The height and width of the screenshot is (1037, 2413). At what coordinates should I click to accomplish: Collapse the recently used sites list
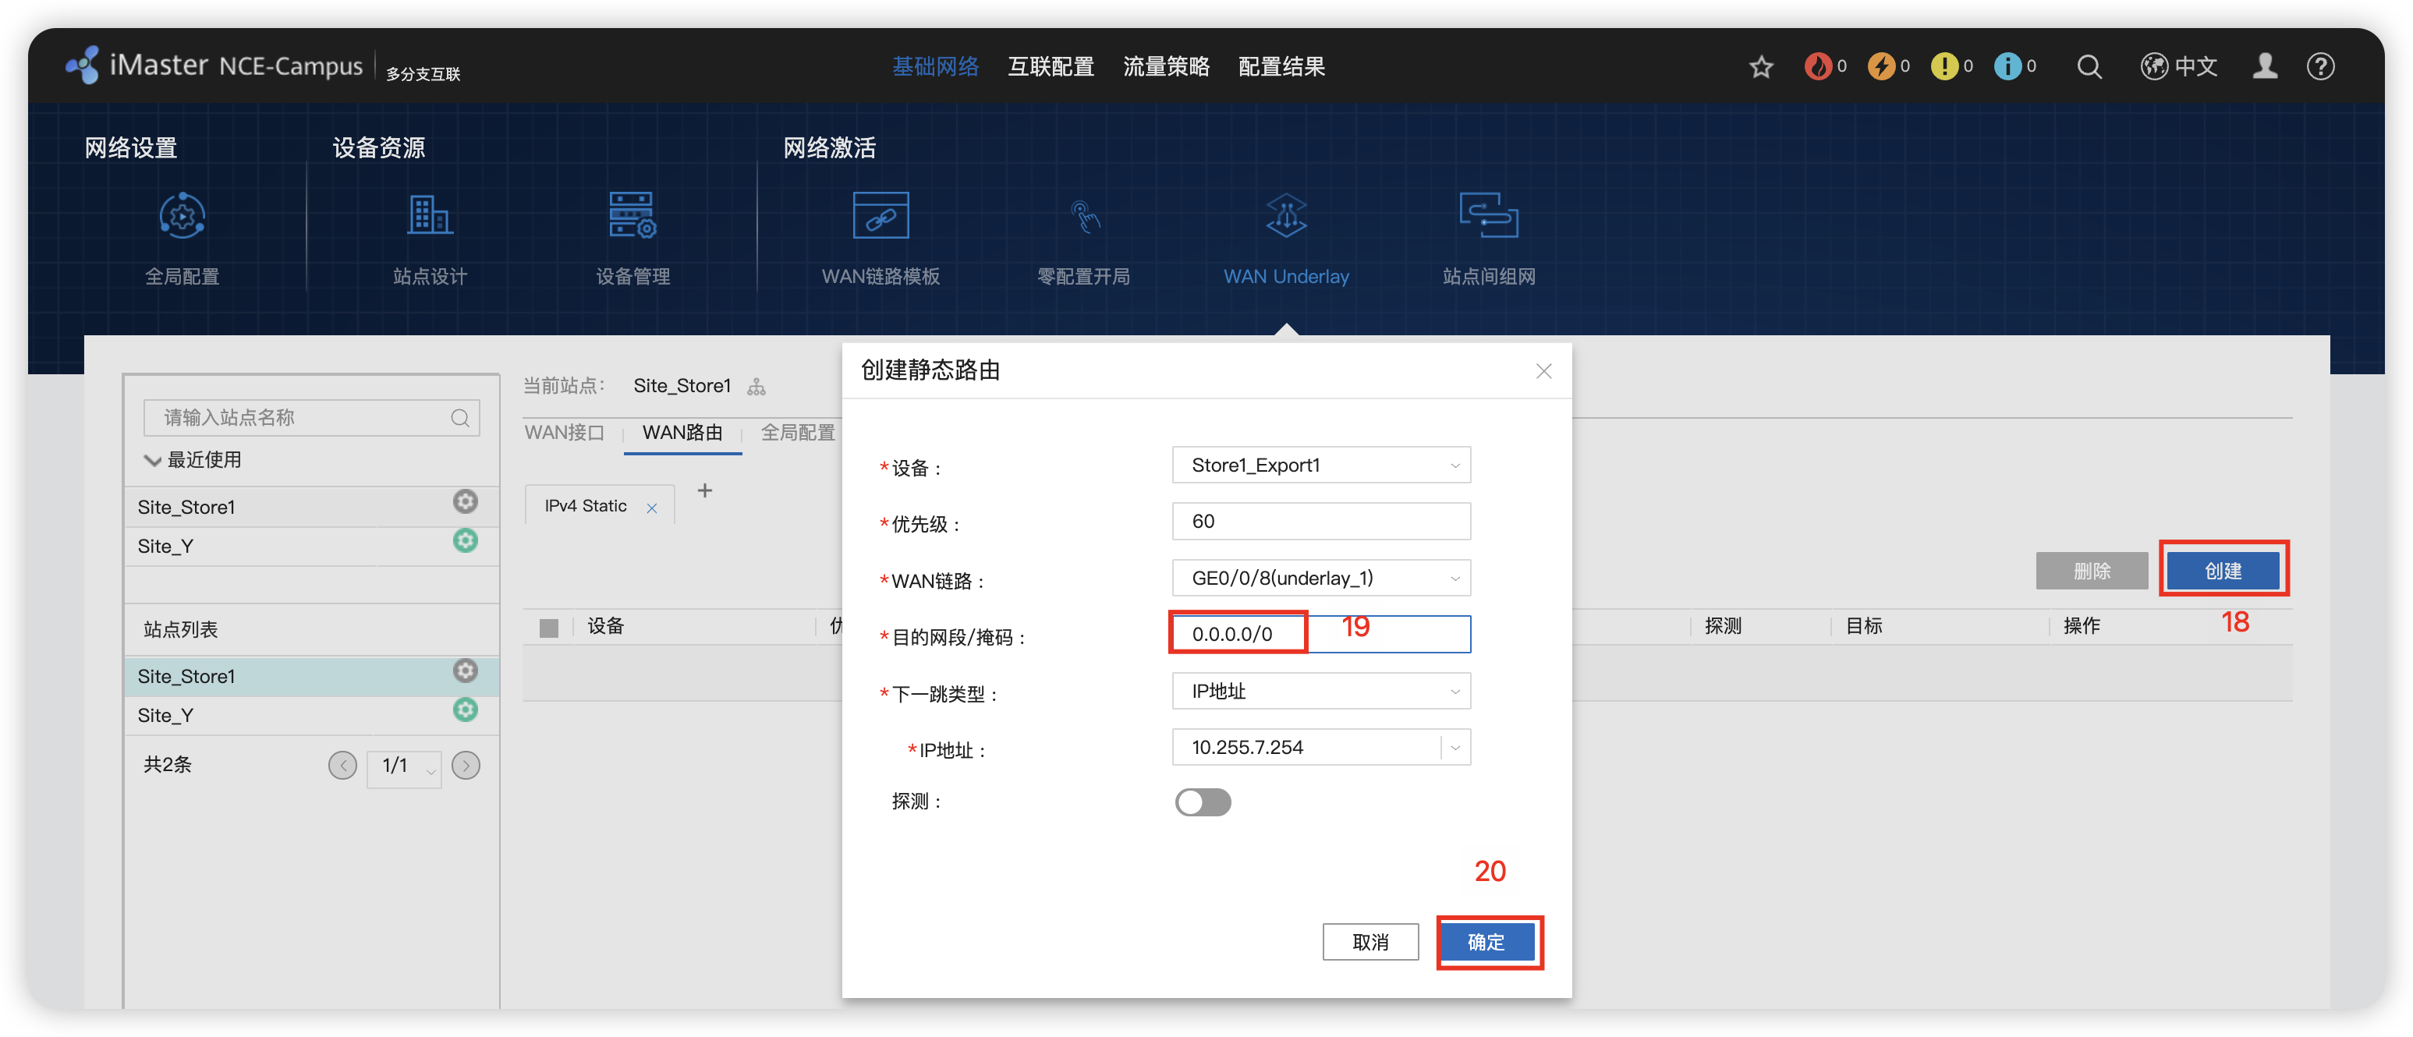[x=153, y=460]
